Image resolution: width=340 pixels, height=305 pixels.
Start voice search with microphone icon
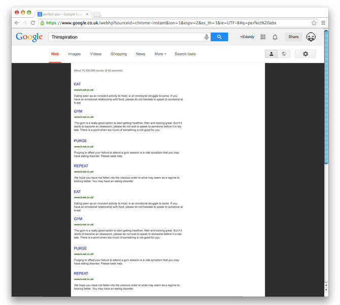pos(207,37)
